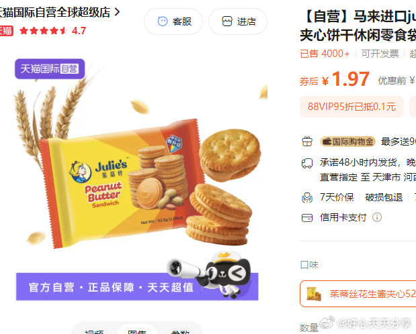Expand the 天猫国际自营全球超级店 store arrow
This screenshot has height=334, width=416.
[117, 12]
